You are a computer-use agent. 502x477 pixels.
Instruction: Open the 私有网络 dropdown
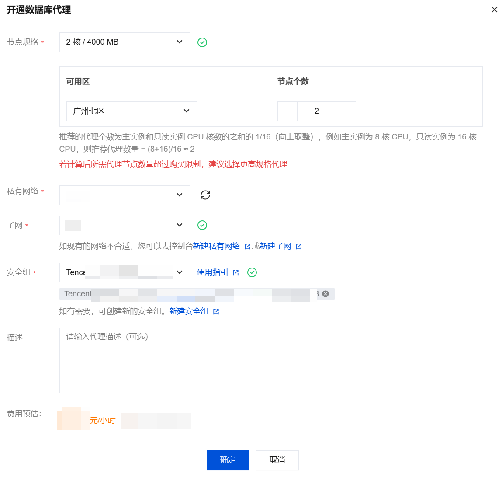[125, 195]
